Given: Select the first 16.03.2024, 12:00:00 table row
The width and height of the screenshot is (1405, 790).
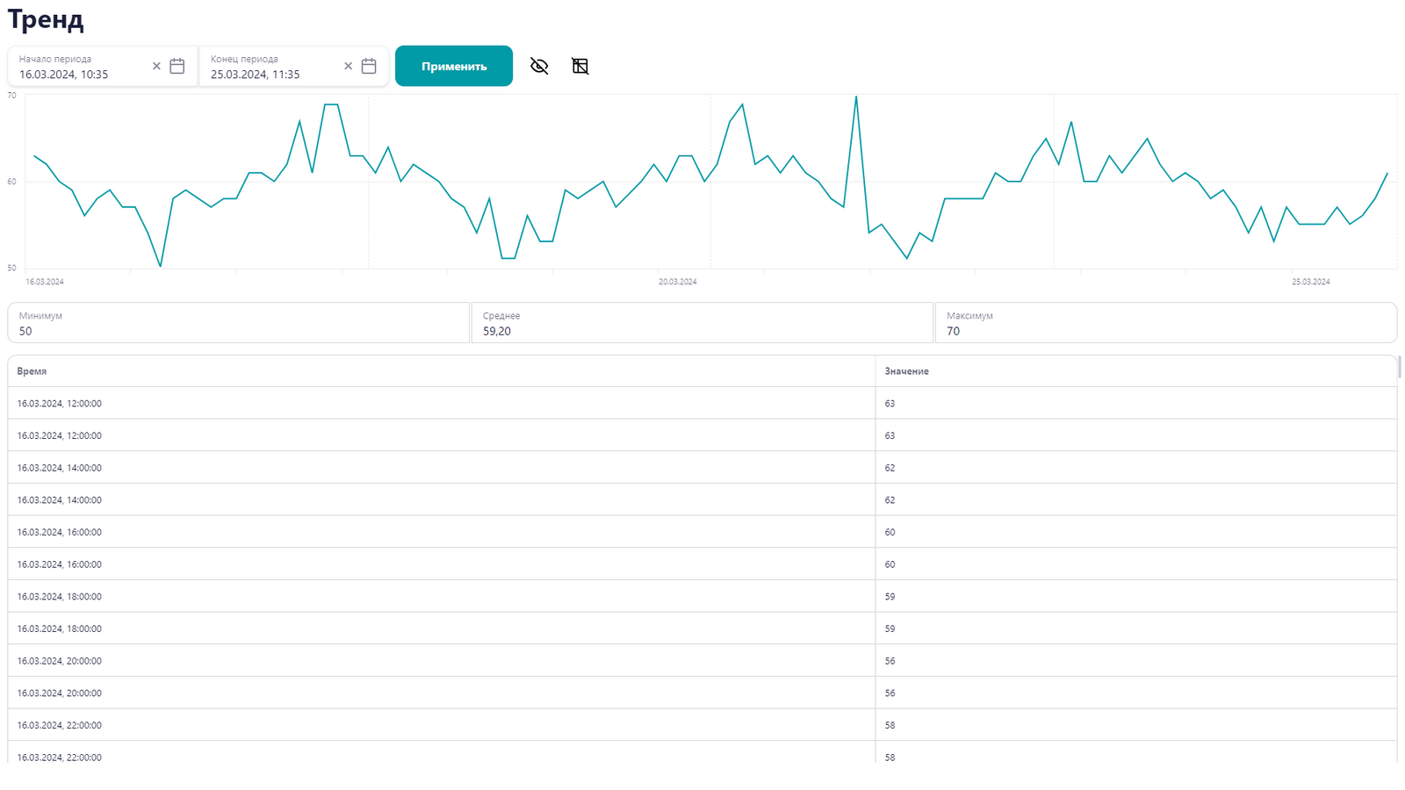Looking at the screenshot, I should pos(439,404).
